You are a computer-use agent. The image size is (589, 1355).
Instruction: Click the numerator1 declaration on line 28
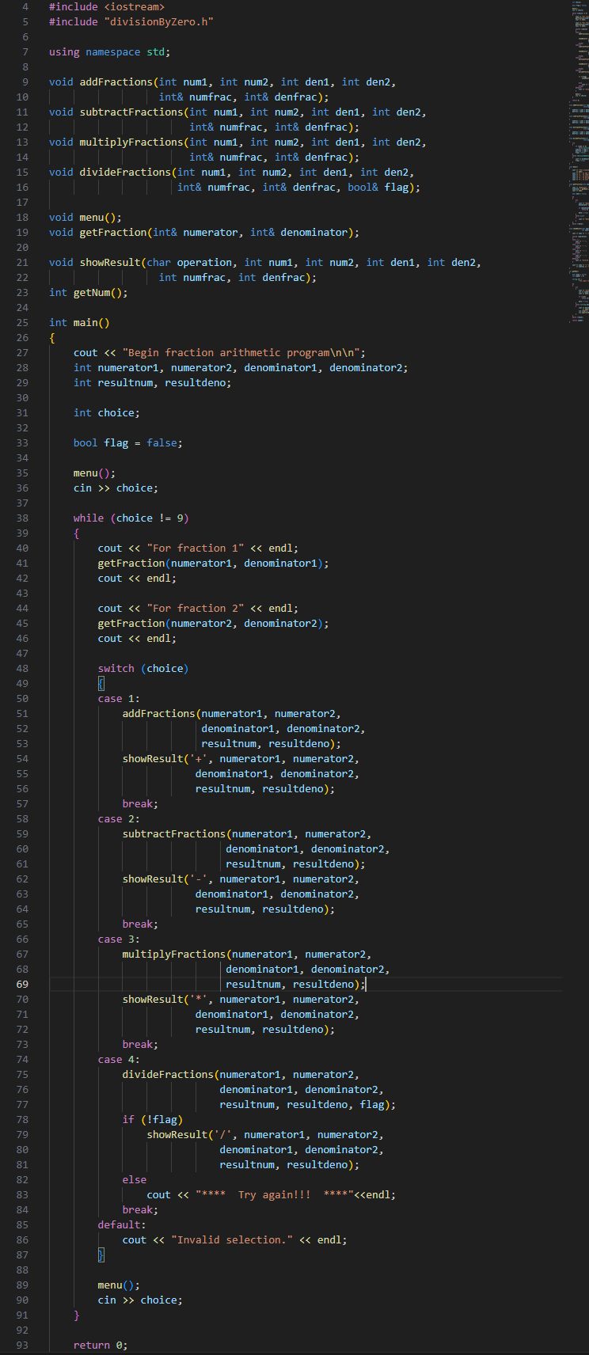click(x=128, y=367)
